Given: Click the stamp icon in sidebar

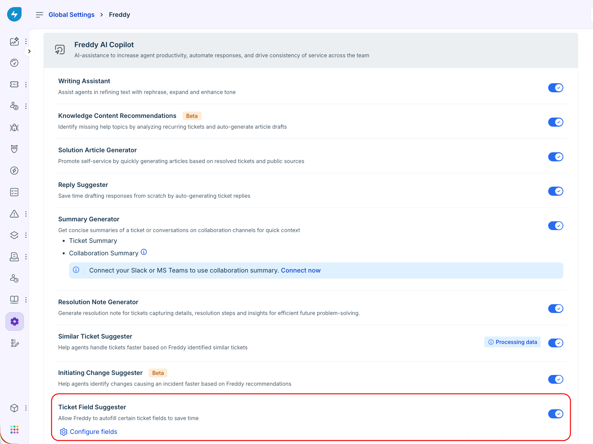Looking at the screenshot, I should [x=14, y=257].
